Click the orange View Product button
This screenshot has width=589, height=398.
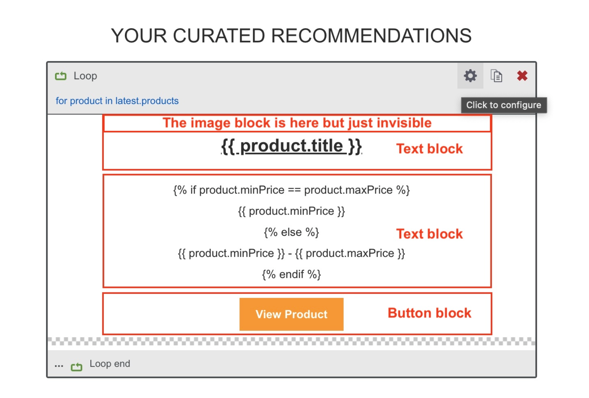pos(291,314)
